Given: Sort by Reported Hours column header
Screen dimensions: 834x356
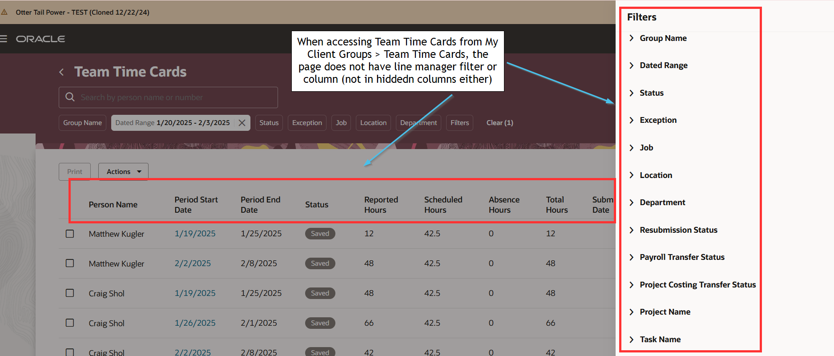Looking at the screenshot, I should pos(381,205).
